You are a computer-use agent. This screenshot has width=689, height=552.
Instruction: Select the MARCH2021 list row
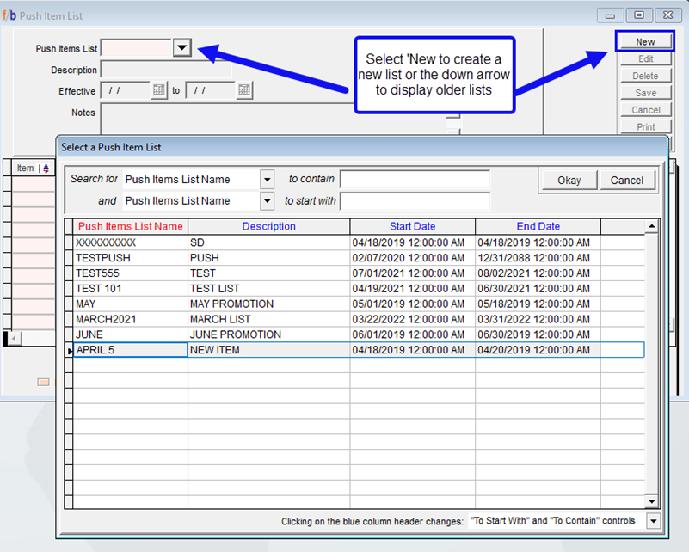coord(129,320)
